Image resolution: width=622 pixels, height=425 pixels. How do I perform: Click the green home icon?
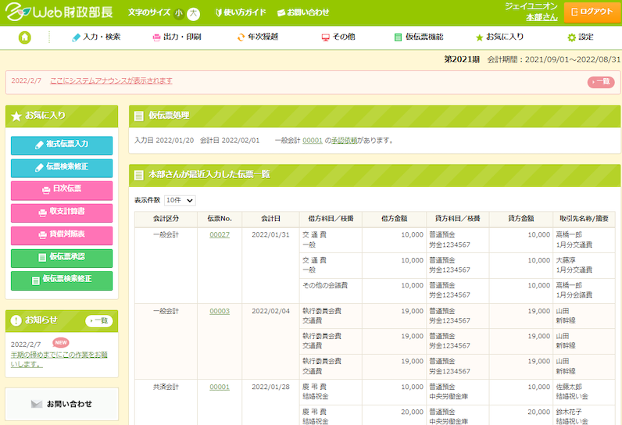click(x=24, y=37)
